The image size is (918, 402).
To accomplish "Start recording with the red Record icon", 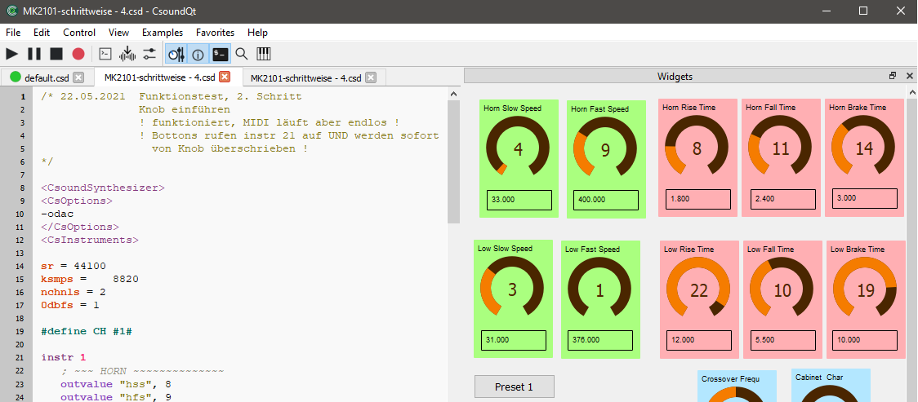I will pos(78,55).
